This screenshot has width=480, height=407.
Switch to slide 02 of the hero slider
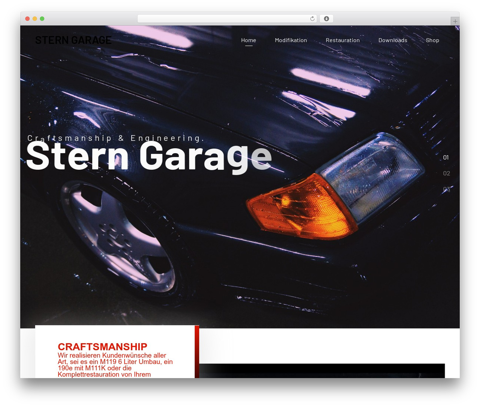(x=447, y=173)
